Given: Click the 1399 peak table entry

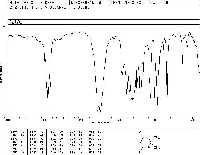Looking at the screenshot, I should point(37,142).
